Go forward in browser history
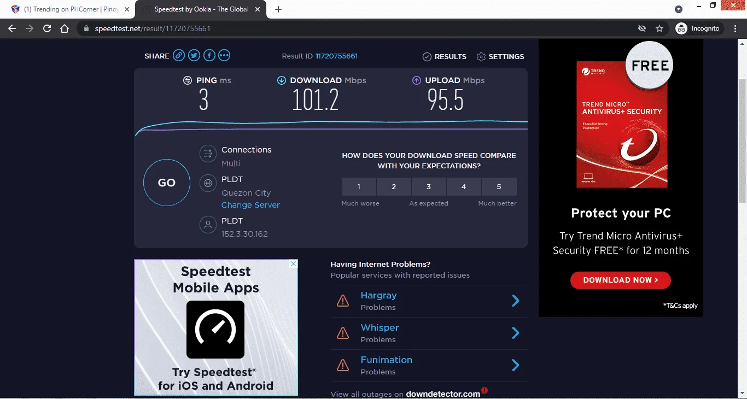The image size is (747, 399). point(30,28)
